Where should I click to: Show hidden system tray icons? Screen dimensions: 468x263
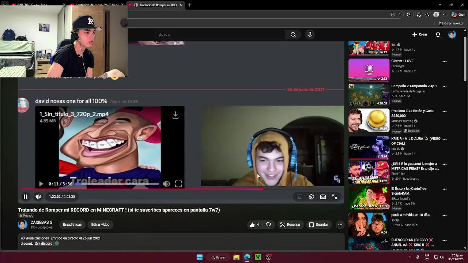(410, 257)
